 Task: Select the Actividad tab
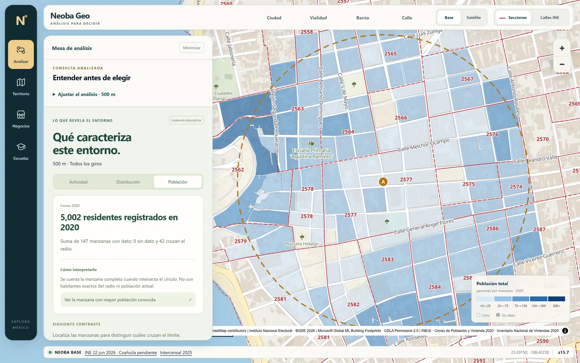pyautogui.click(x=78, y=182)
